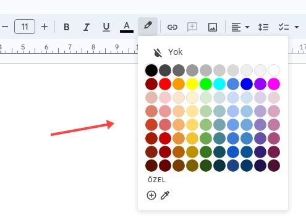Expand the alignment dropdown arrow
306x223 pixels.
coord(247,27)
